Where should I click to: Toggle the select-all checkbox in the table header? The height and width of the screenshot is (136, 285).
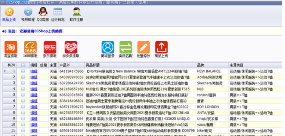point(23,65)
